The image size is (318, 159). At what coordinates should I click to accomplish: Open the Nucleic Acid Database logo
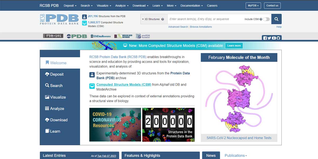coord(123,36)
